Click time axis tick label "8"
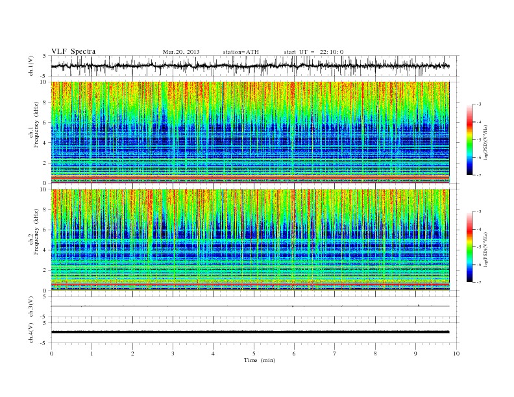The height and width of the screenshot is (397, 514). 375,354
